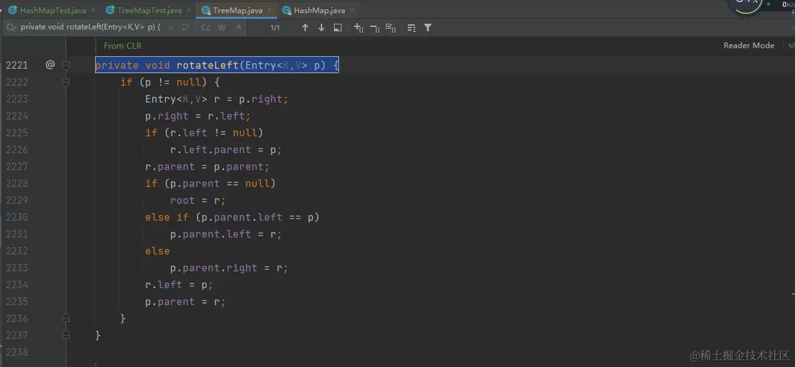The height and width of the screenshot is (367, 795).
Task: Click the 'From CLR' doc comment
Action: pos(123,46)
